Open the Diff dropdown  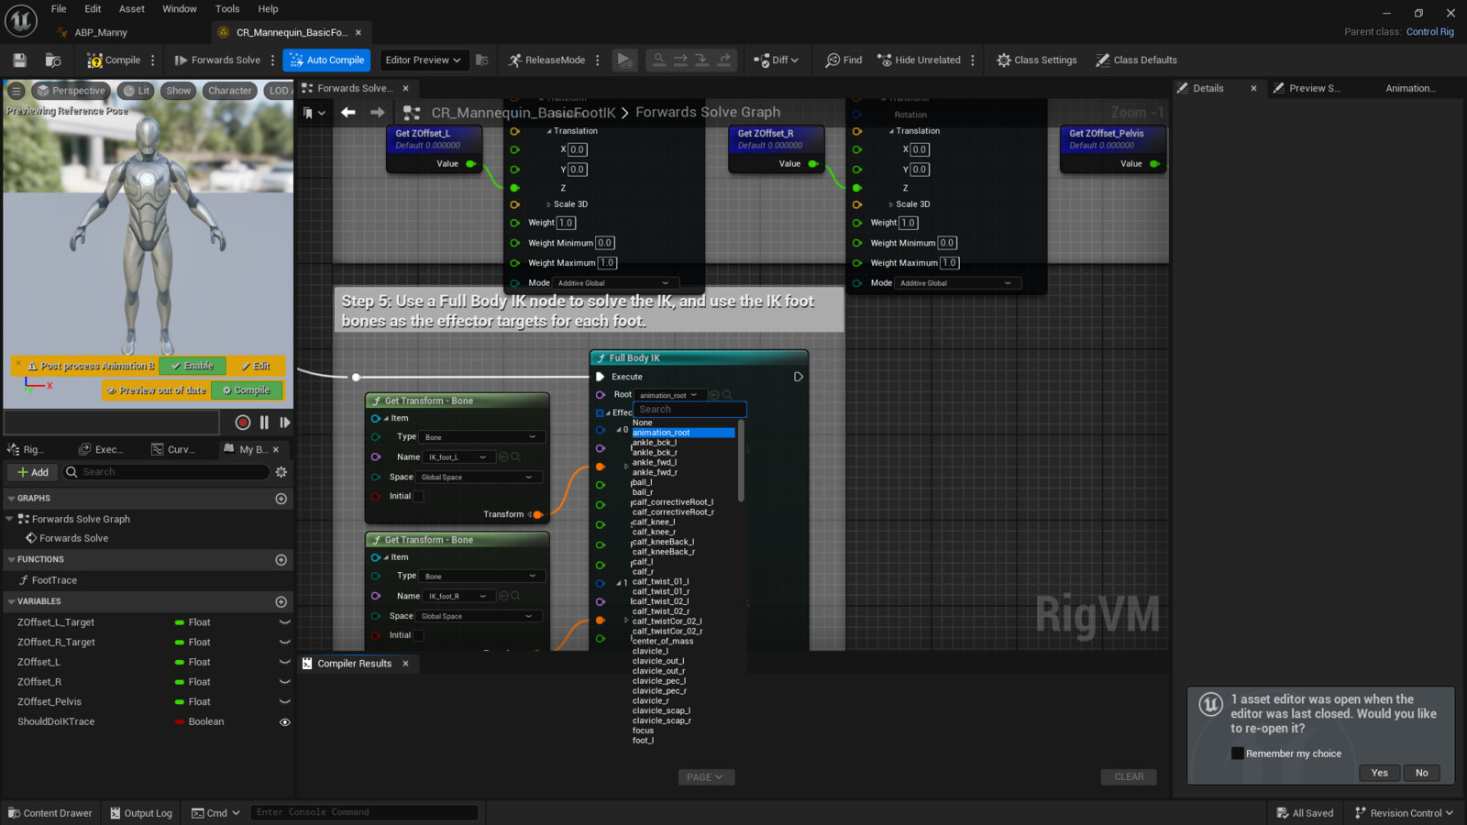[x=776, y=60]
